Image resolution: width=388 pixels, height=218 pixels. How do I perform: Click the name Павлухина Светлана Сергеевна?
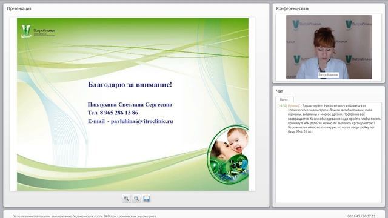[x=130, y=105]
